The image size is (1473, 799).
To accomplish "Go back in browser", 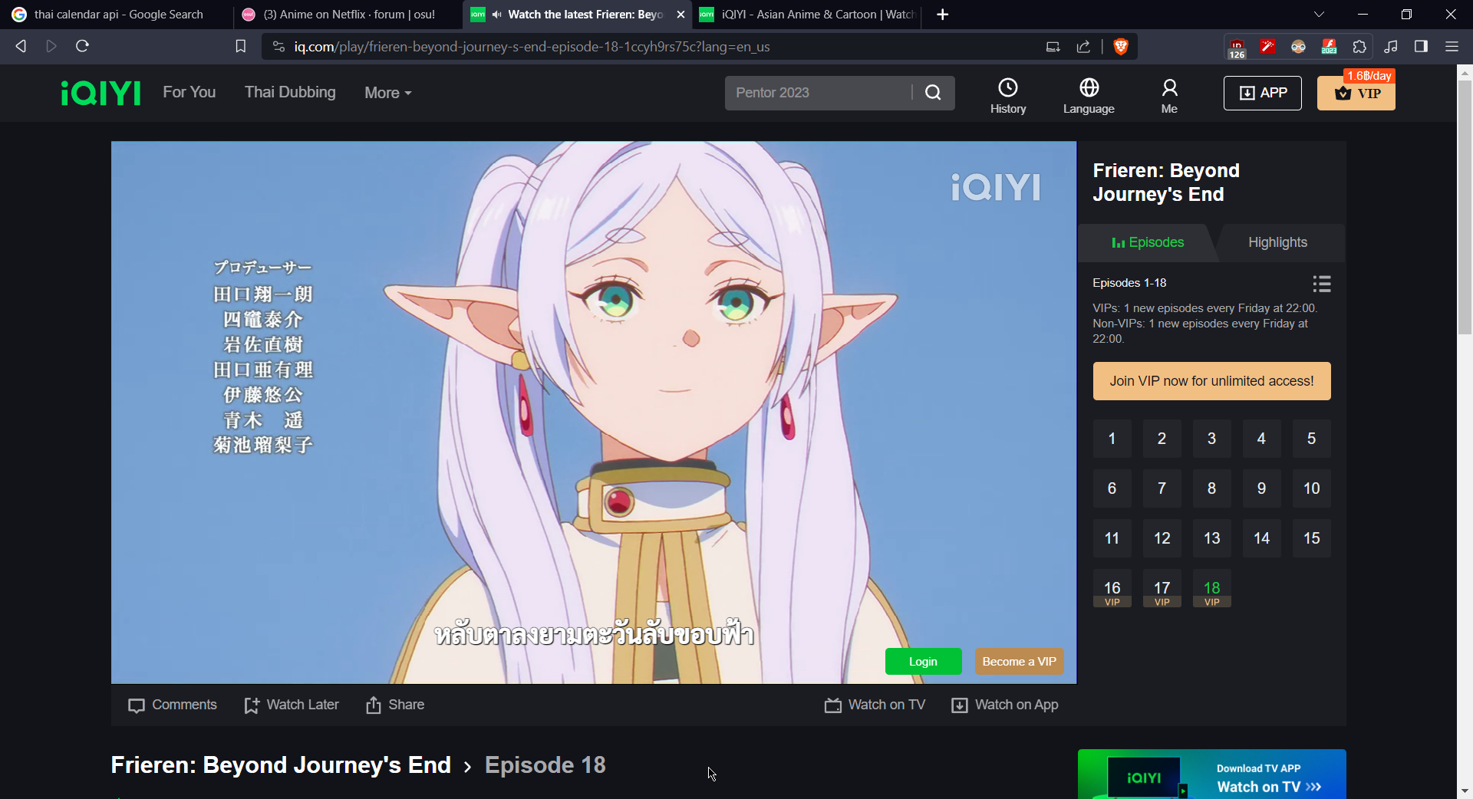I will click(x=21, y=46).
